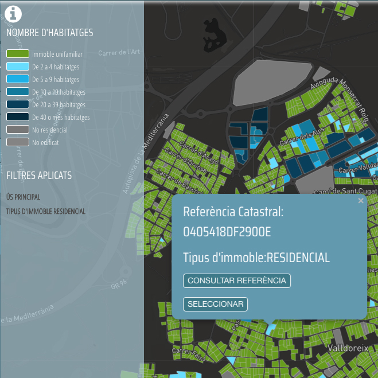Select the De 5 a 9 habitatges swatch
This screenshot has width=378, height=378.
[18, 79]
